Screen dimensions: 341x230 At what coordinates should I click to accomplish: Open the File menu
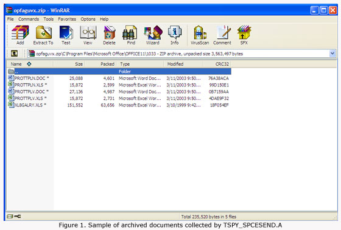[x=10, y=19]
